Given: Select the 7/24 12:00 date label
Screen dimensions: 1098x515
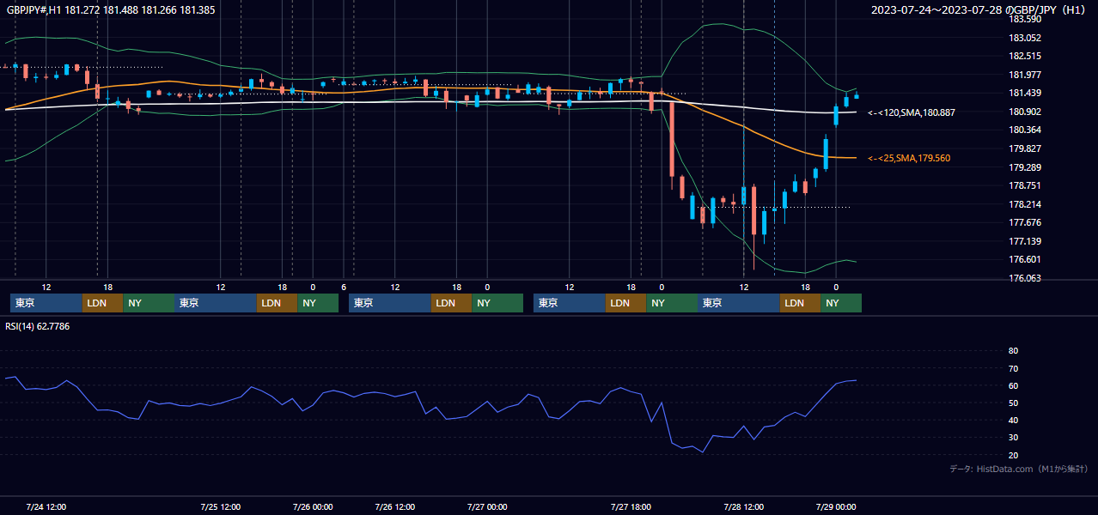Looking at the screenshot, I should 46,506.
